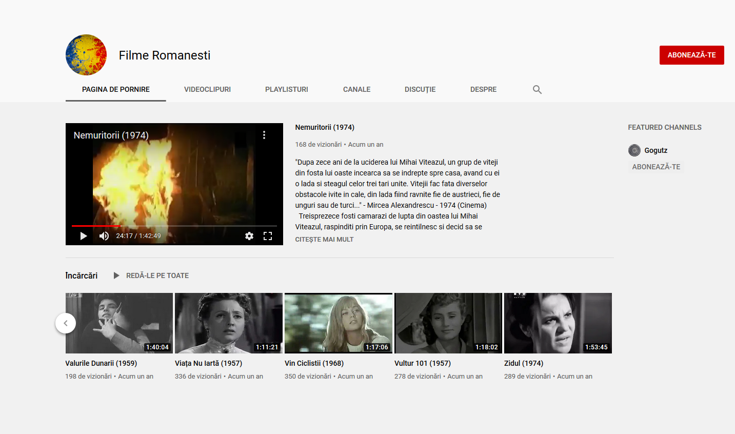Subscribe to the Gogutz featured channel
Screen dimensions: 735x434
[656, 167]
